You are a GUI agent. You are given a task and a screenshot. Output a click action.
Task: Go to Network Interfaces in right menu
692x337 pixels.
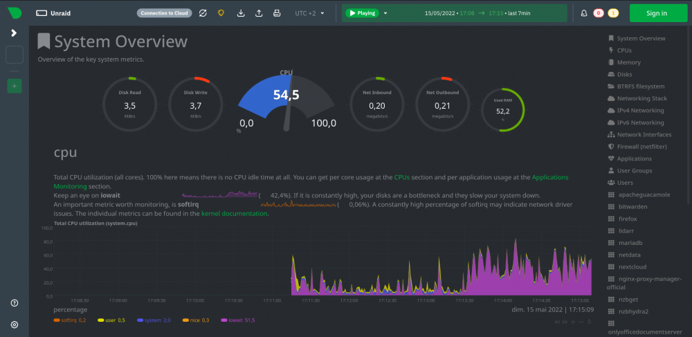[639, 134]
